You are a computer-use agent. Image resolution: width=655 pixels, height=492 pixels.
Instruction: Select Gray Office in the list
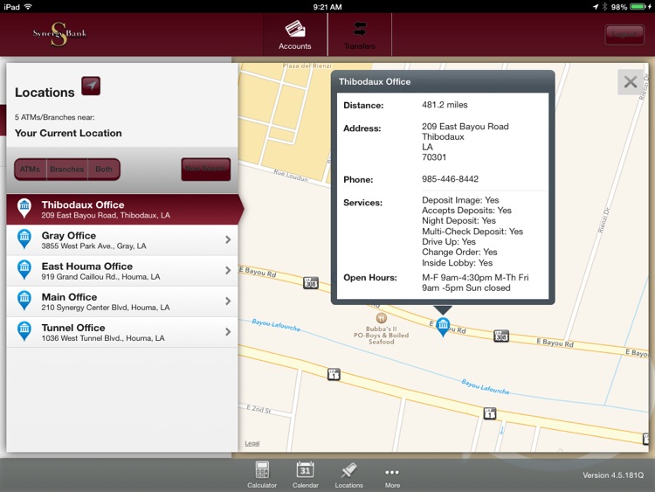click(x=122, y=240)
